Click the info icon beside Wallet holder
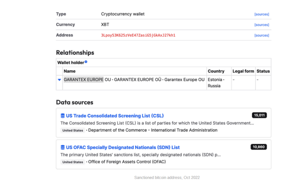This screenshot has height=184, width=304. [x=86, y=62]
